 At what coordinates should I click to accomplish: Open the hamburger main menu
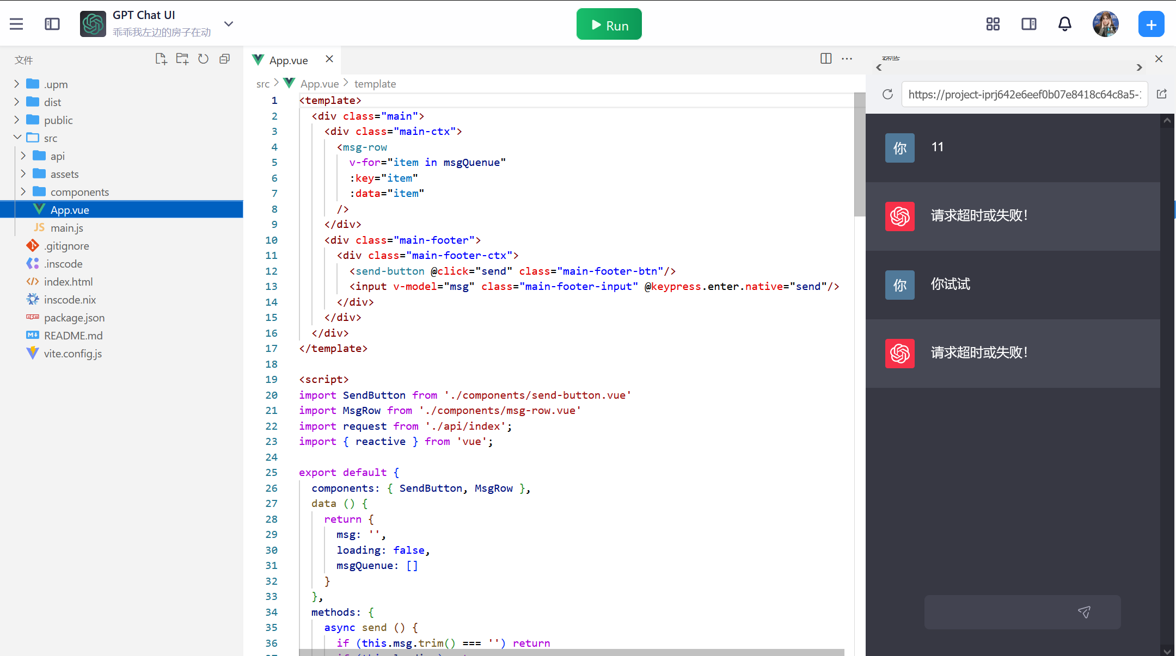pos(16,24)
